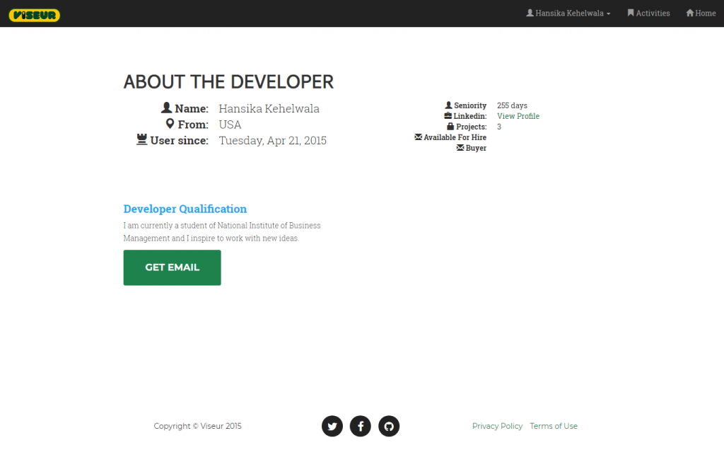This screenshot has height=450, width=724.
Task: Click the user icon next to Name
Action: (167, 108)
